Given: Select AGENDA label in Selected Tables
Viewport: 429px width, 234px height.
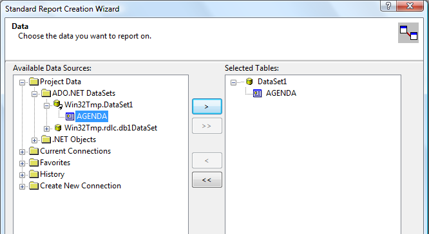Looking at the screenshot, I should pos(281,93).
